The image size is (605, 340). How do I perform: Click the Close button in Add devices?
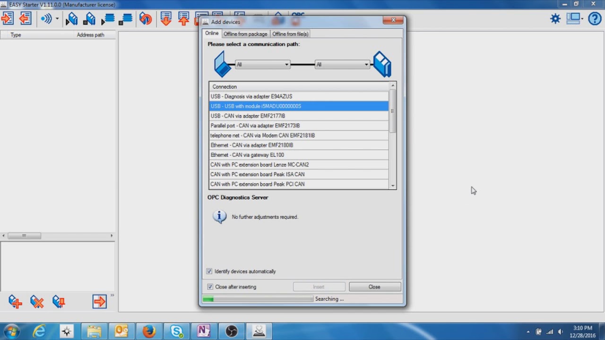tap(374, 287)
